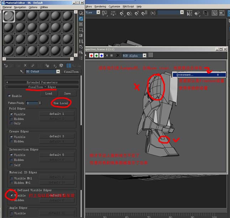This screenshot has height=218, width=230.
Task: Click the Mirror tool icon
Action: point(189,14)
